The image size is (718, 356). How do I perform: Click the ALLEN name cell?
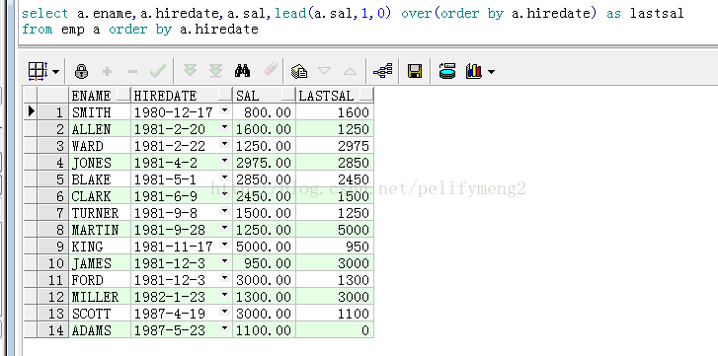(100, 129)
